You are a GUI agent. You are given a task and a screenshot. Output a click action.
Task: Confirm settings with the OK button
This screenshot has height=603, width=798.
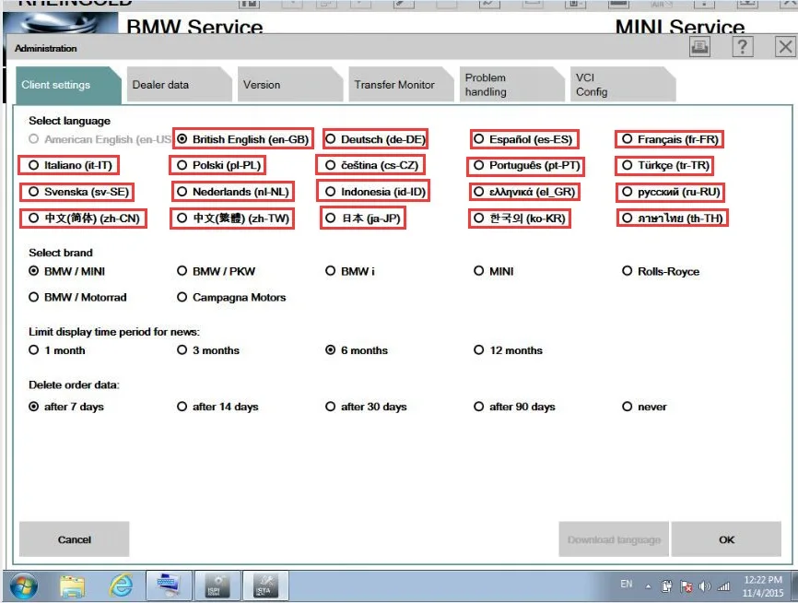coord(727,539)
